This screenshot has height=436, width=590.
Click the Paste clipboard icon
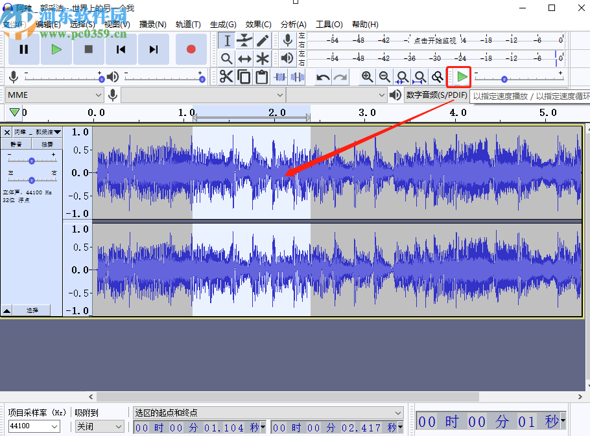point(261,76)
